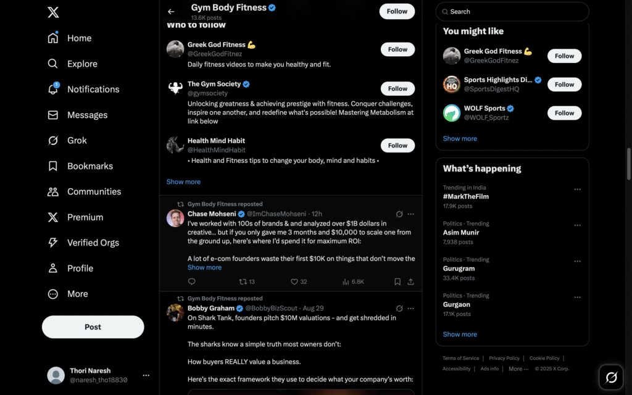This screenshot has height=395, width=632.
Task: Repost Chase Mohseni's post
Action: point(247,281)
